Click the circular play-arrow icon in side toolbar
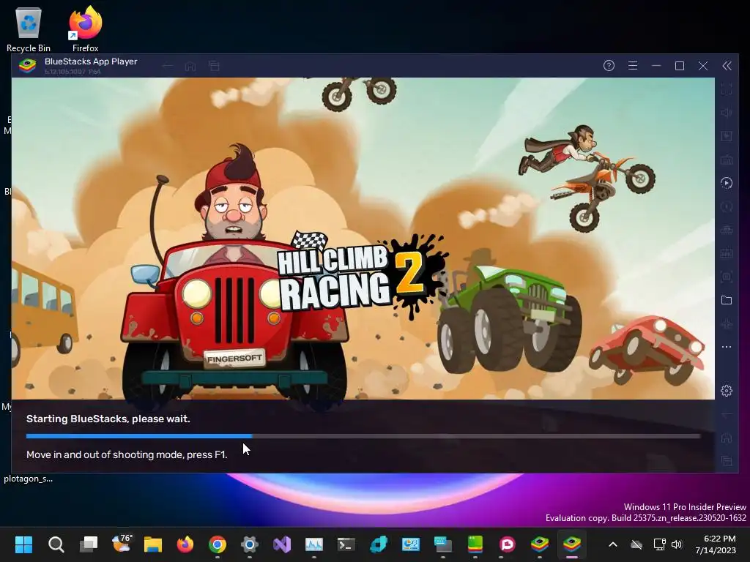 727,183
